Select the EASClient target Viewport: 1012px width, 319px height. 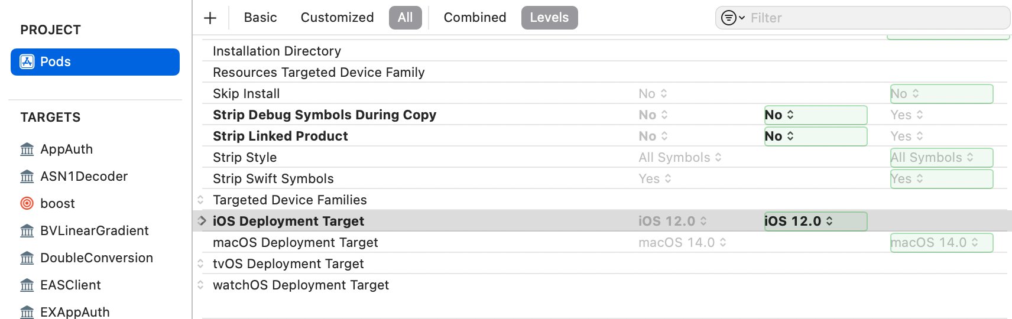pos(70,285)
